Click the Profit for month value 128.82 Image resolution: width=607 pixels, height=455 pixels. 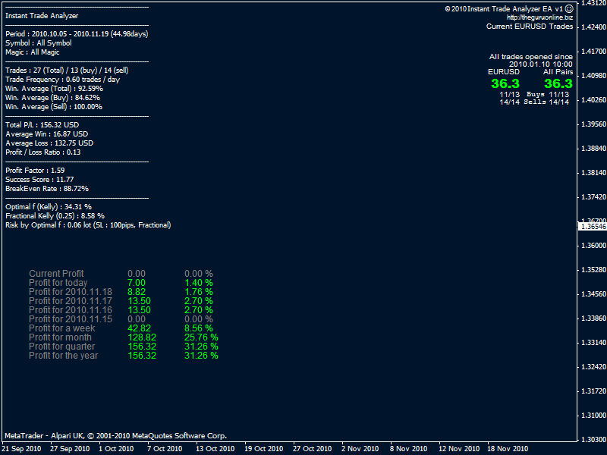coord(142,337)
